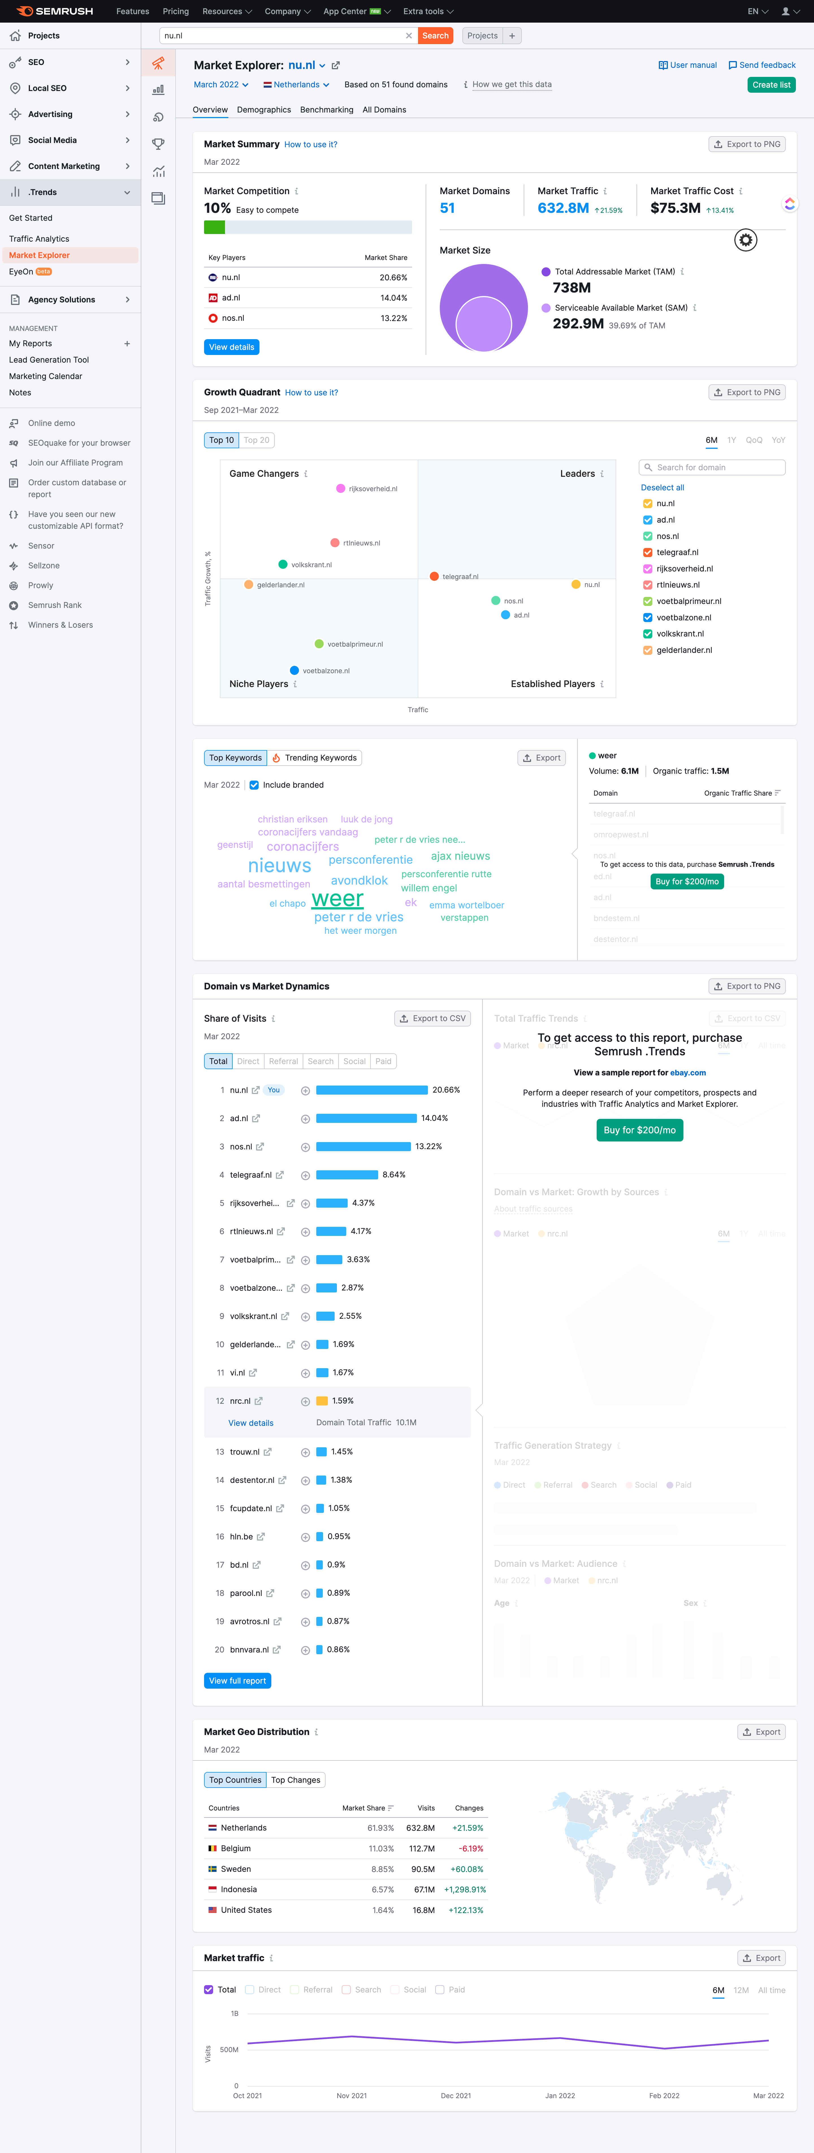This screenshot has height=2153, width=814.
Task: Expand the Local SEO sidebar section
Action: [x=70, y=88]
